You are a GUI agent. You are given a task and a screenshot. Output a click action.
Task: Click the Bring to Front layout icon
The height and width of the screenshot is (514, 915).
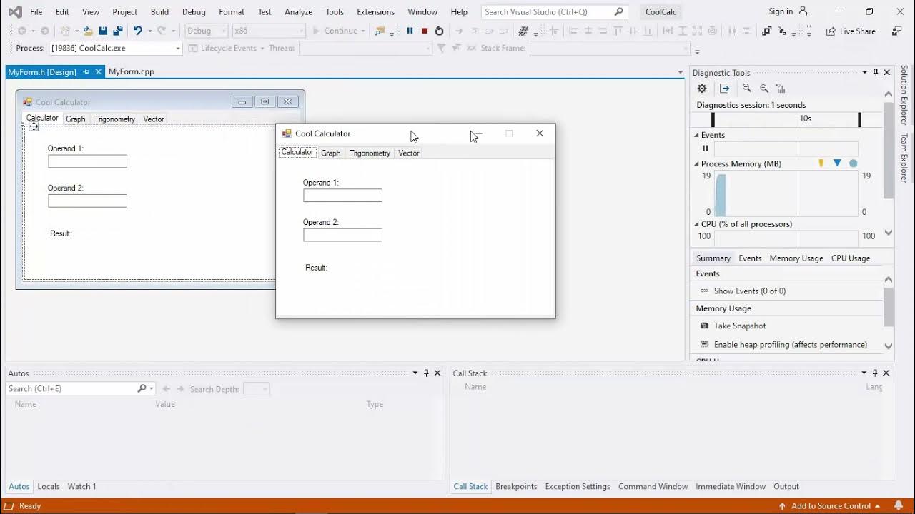pos(767,31)
